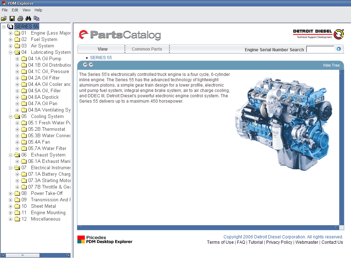Viewport: 351px width, 258px height.
Task: Expand the 08 Power Take-Off folder
Action: coord(11,193)
